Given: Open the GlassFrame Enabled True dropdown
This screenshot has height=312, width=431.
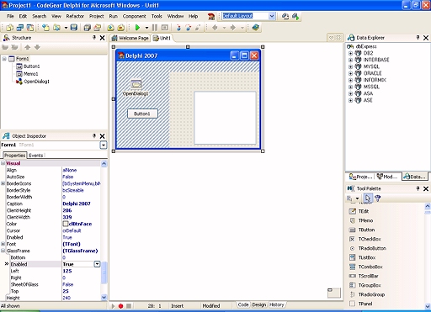Looking at the screenshot, I should coord(97,264).
